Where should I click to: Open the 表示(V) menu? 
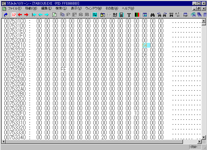(x=76, y=8)
